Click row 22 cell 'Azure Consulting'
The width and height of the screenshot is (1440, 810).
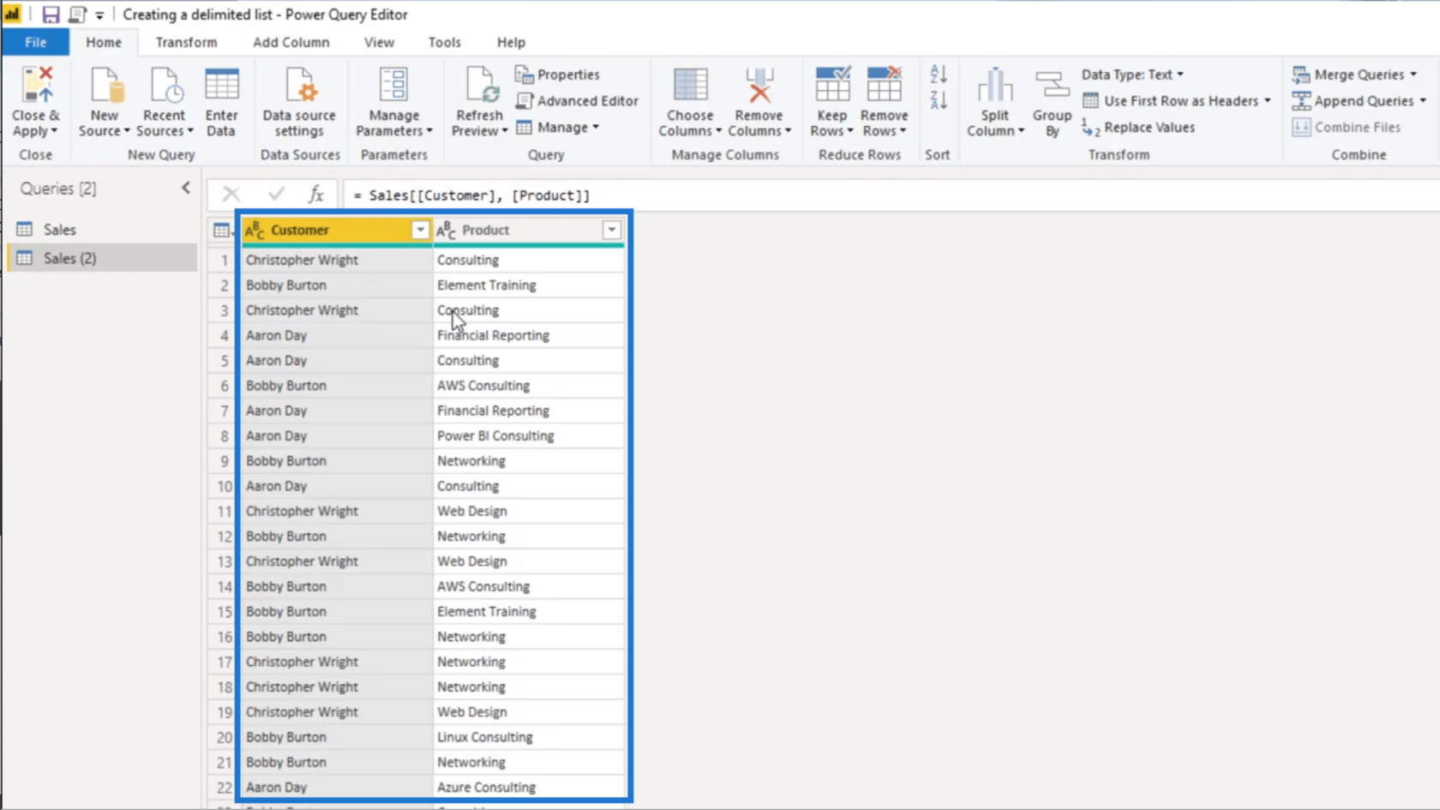click(529, 788)
